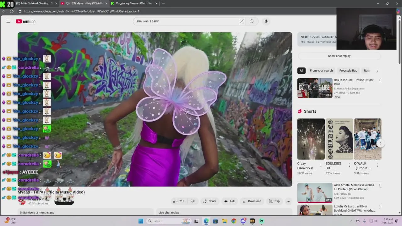The image size is (402, 226).
Task: Open 'Day in the Life - Police Officer Cruz' thumbnail
Action: point(315,88)
